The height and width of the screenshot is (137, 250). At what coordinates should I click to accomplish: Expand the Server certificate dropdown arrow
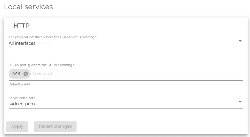click(240, 102)
